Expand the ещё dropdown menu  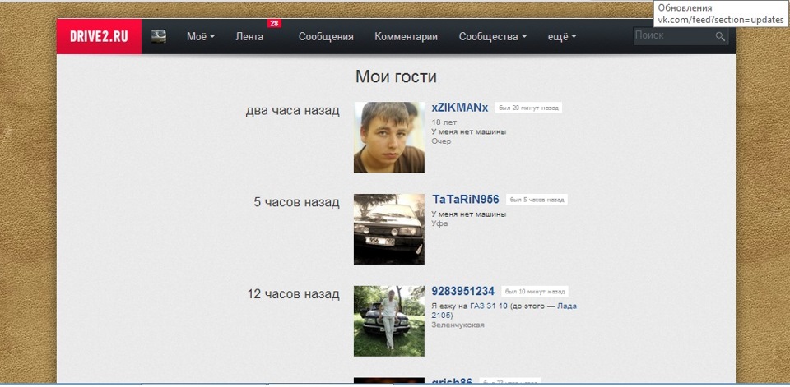pos(562,37)
